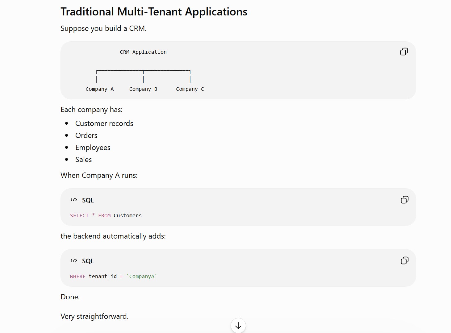Viewport: 451px width, 333px height.
Task: Click 'Company A' in the diagram
Action: pyautogui.click(x=100, y=89)
